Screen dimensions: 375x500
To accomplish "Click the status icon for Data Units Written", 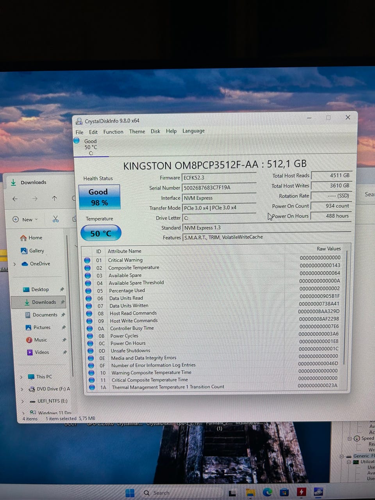I will (x=89, y=306).
